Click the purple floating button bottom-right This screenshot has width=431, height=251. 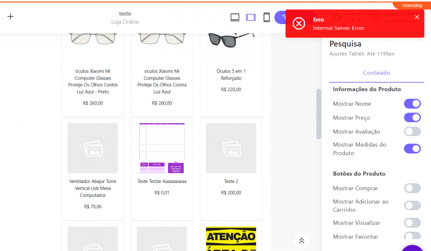tap(413, 248)
